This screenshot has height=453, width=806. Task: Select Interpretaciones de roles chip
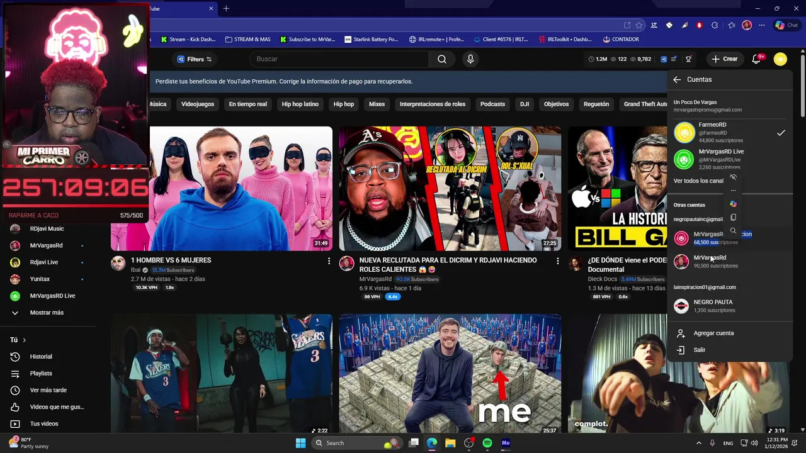tap(433, 104)
